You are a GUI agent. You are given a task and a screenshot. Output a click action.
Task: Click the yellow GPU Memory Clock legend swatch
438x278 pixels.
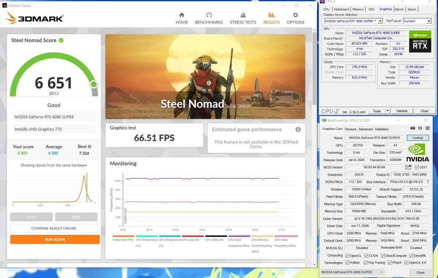262,236
